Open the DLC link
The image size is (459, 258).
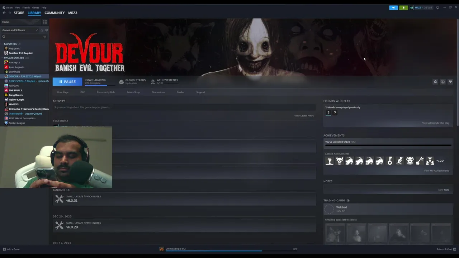(82, 92)
